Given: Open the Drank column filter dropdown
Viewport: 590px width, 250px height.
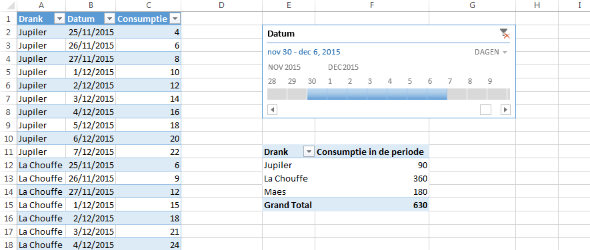Looking at the screenshot, I should tap(60, 19).
